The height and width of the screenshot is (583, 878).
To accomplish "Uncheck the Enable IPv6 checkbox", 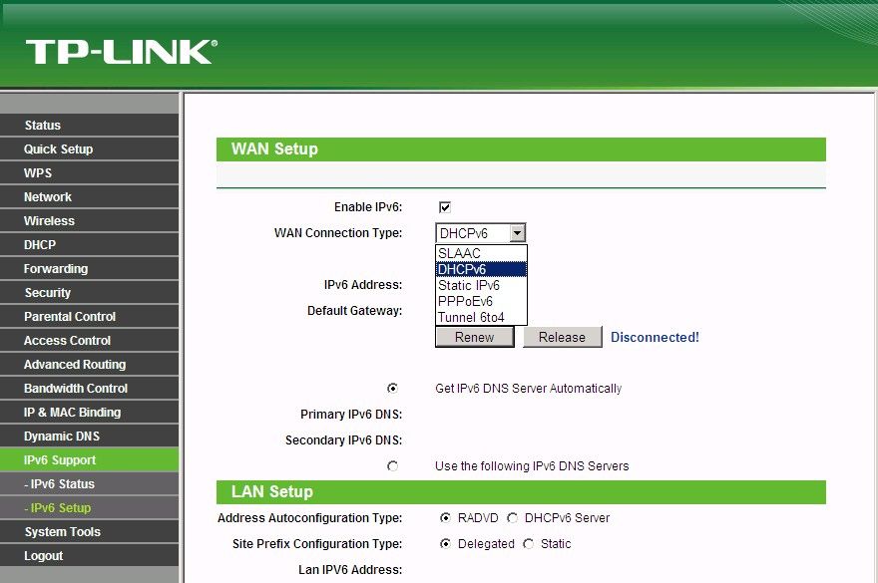I will [445, 207].
